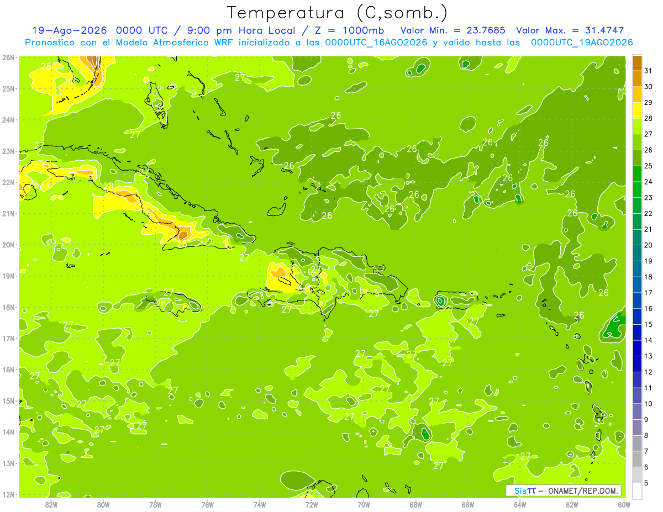Click the longitude axis label 72W
Screen dimensions: 663x512
click(312, 505)
